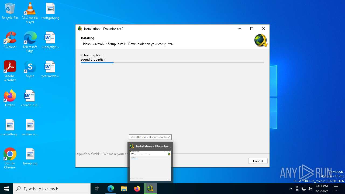The width and height of the screenshot is (345, 194).
Task: Open the taskbar clock and date
Action: pyautogui.click(x=322, y=189)
